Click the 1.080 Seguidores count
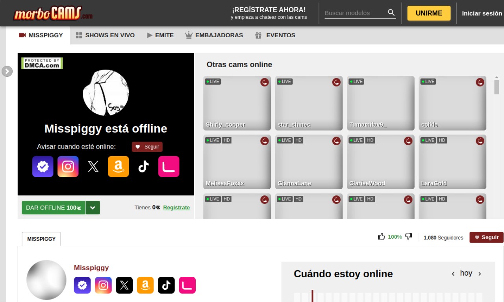 click(443, 238)
